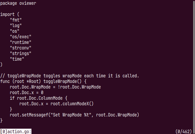Viewport: 195px width, 134px height.
Task: Click the root.columnModeX() call
Action: (x=72, y=104)
